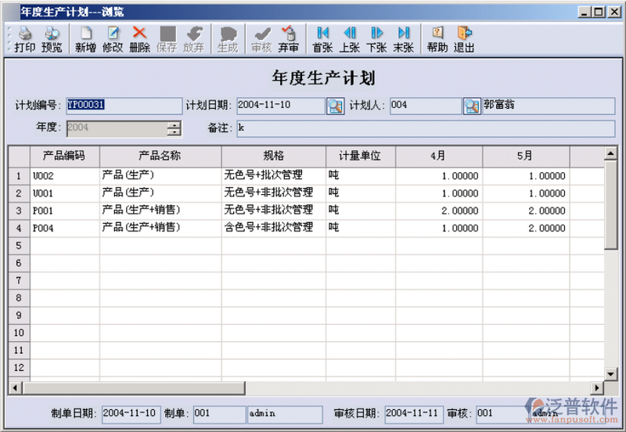The height and width of the screenshot is (432, 626).
Task: Navigate to the 上张 (Previous) record
Action: tap(350, 39)
